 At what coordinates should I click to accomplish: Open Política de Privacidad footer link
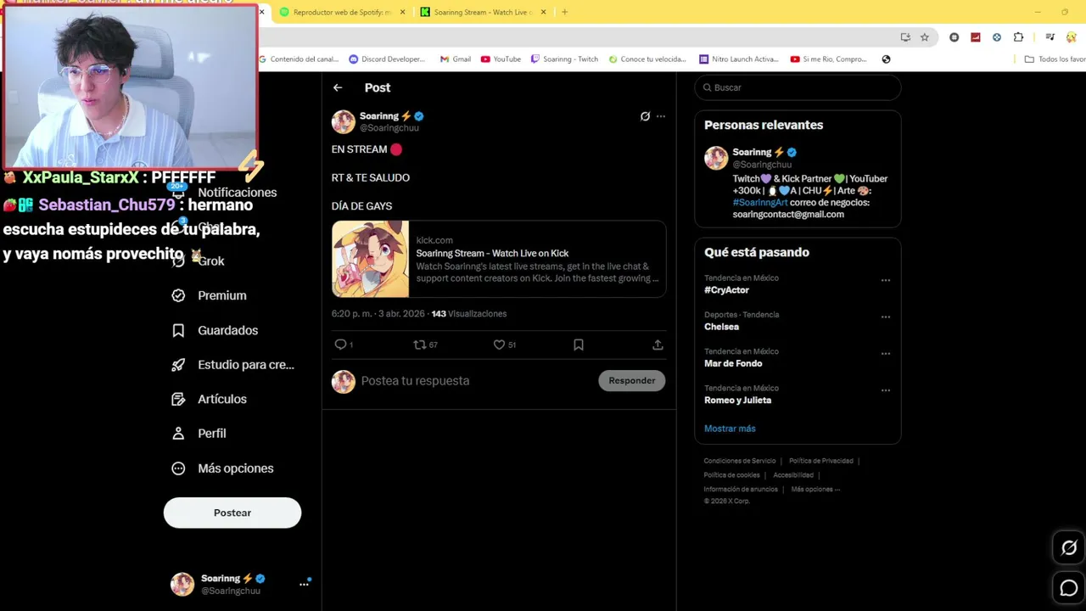[821, 461]
